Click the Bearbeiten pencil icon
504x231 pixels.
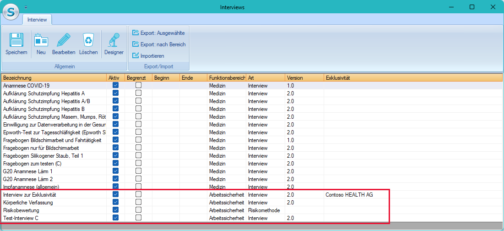click(64, 40)
